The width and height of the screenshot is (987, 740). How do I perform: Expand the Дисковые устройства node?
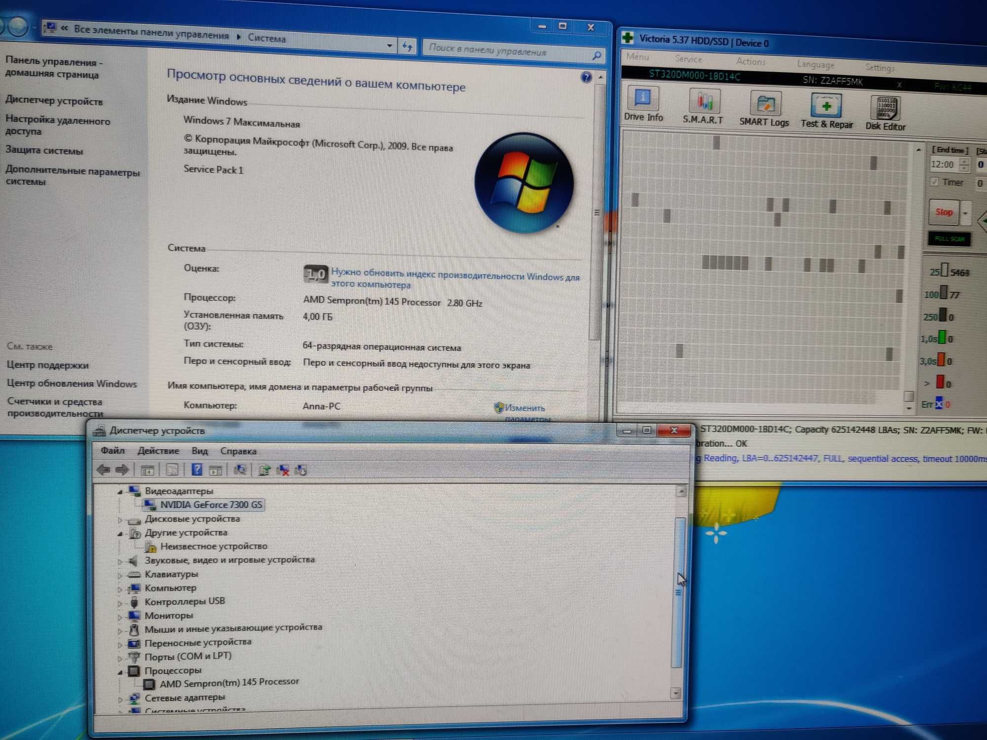pyautogui.click(x=120, y=519)
